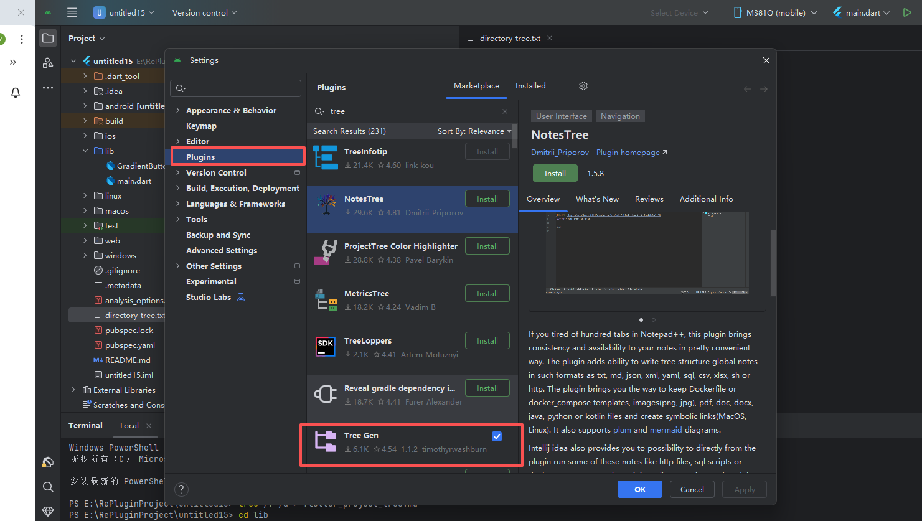922x521 pixels.
Task: Open the Sort By Relevance dropdown
Action: tap(474, 131)
